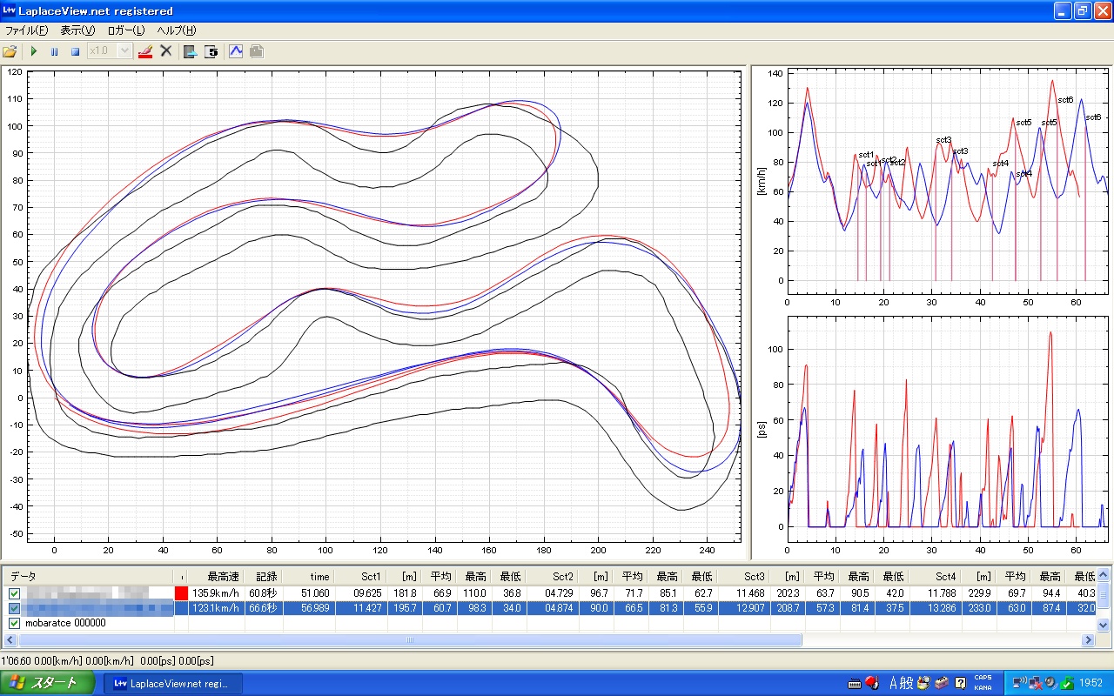The height and width of the screenshot is (696, 1114).
Task: Click the data table's vertical scroll down arrow
Action: pyautogui.click(x=1104, y=625)
